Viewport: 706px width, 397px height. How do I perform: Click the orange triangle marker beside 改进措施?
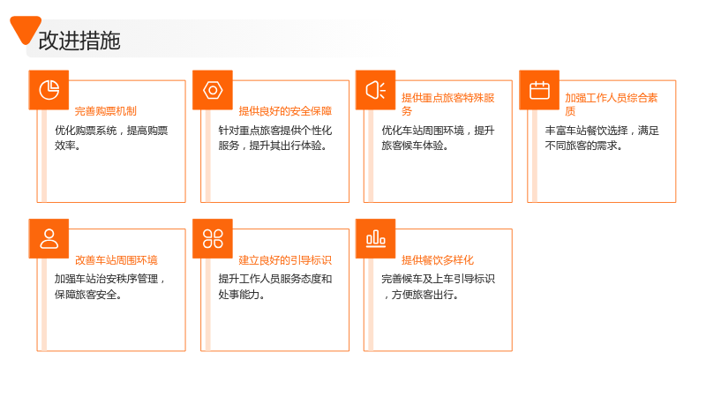pyautogui.click(x=26, y=30)
